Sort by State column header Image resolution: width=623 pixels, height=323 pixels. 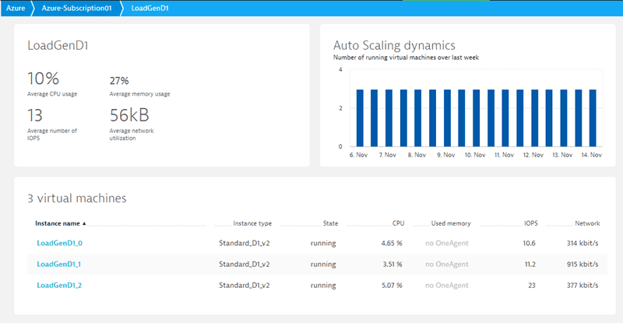click(x=330, y=223)
